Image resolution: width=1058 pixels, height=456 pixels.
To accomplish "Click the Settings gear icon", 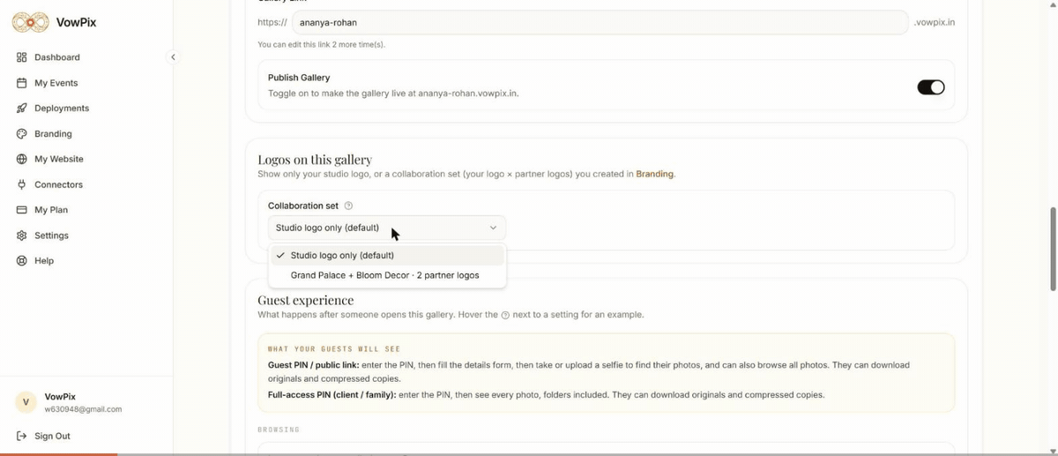I will [22, 235].
